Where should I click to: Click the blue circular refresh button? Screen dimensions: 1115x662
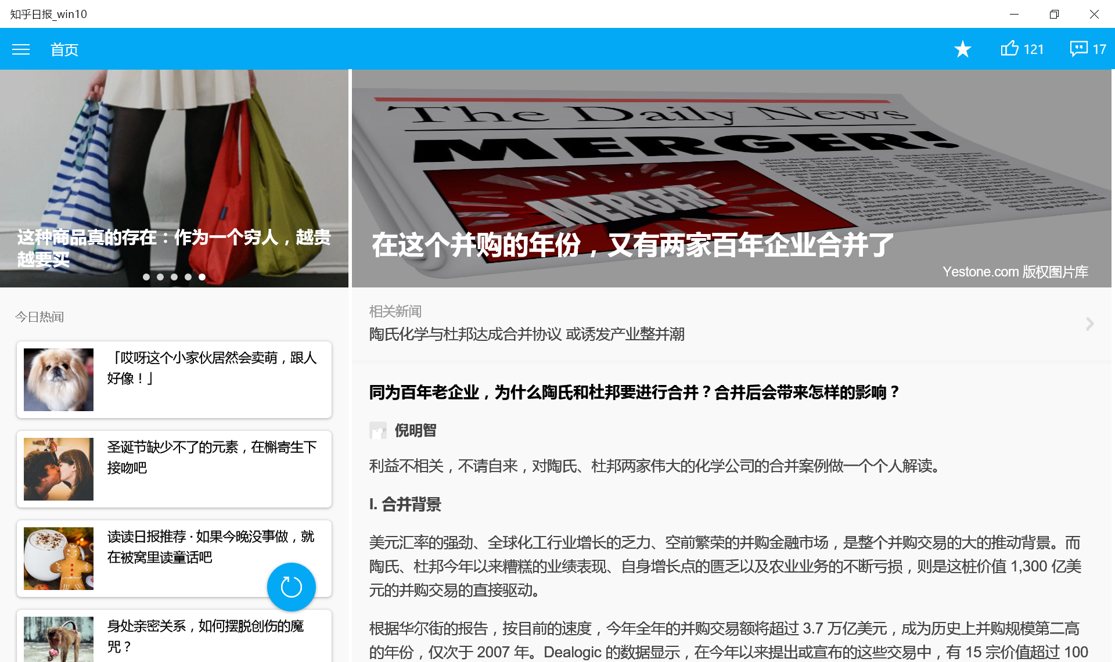coord(291,587)
